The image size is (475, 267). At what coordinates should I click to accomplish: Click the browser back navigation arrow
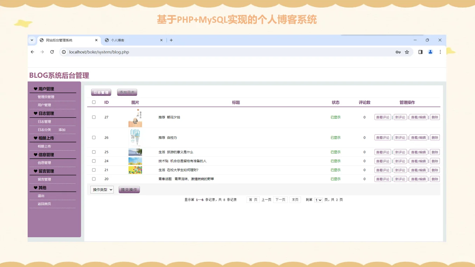[x=32, y=52]
